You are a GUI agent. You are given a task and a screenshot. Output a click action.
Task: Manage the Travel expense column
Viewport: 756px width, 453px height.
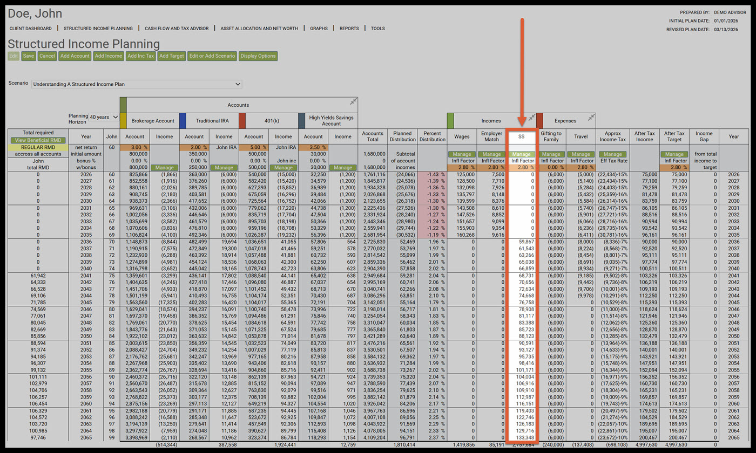coord(581,154)
